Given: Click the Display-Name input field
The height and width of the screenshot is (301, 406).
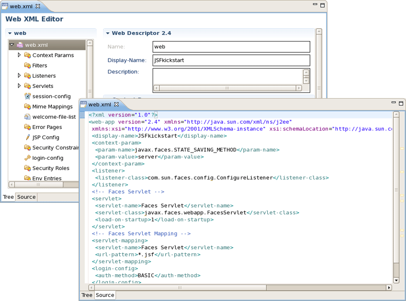Looking at the screenshot, I should (231, 60).
